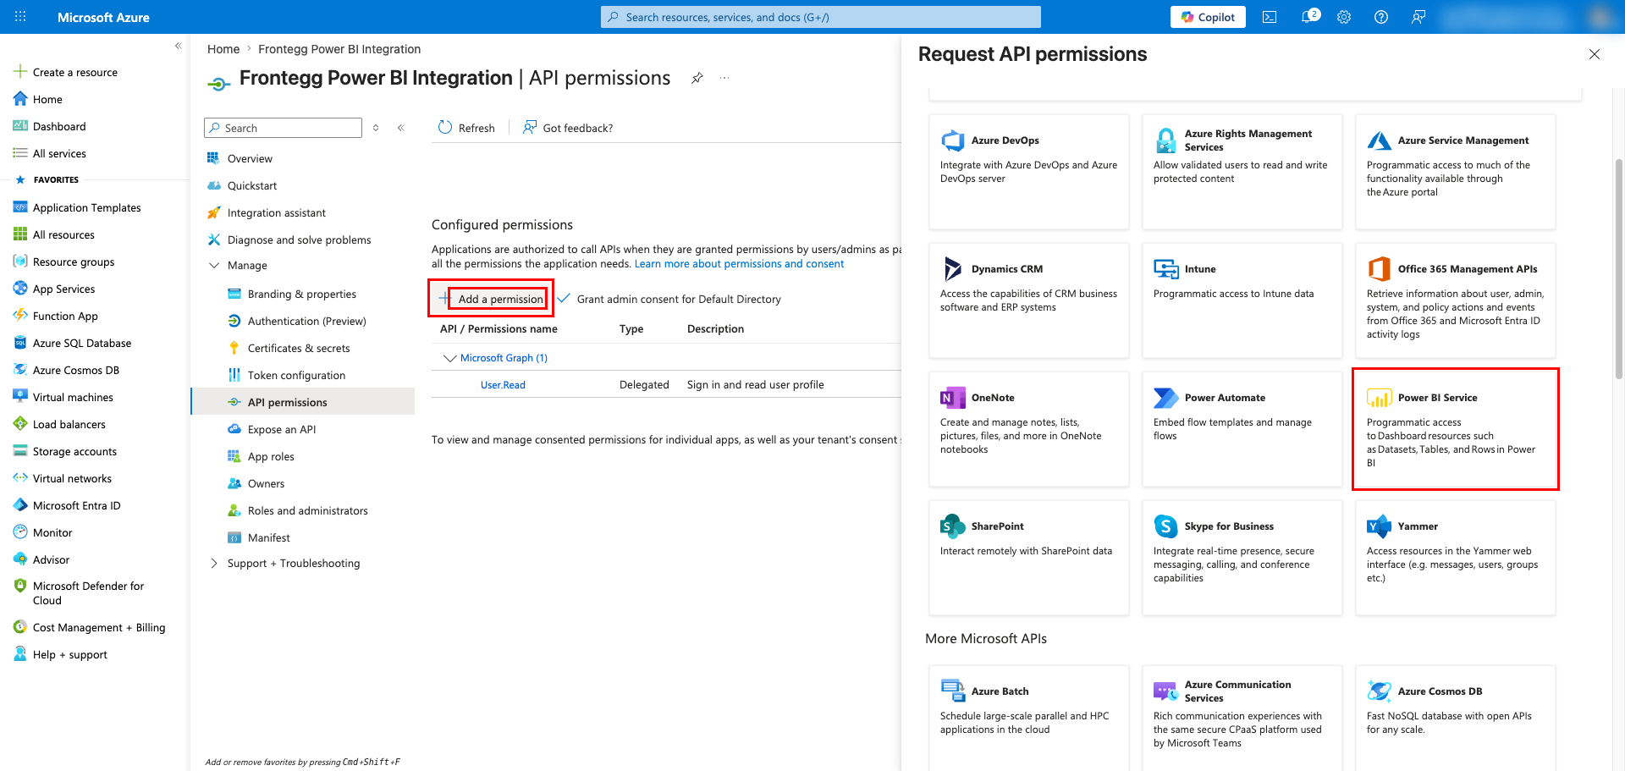
Task: Launch the Copilot assistant
Action: point(1208,17)
